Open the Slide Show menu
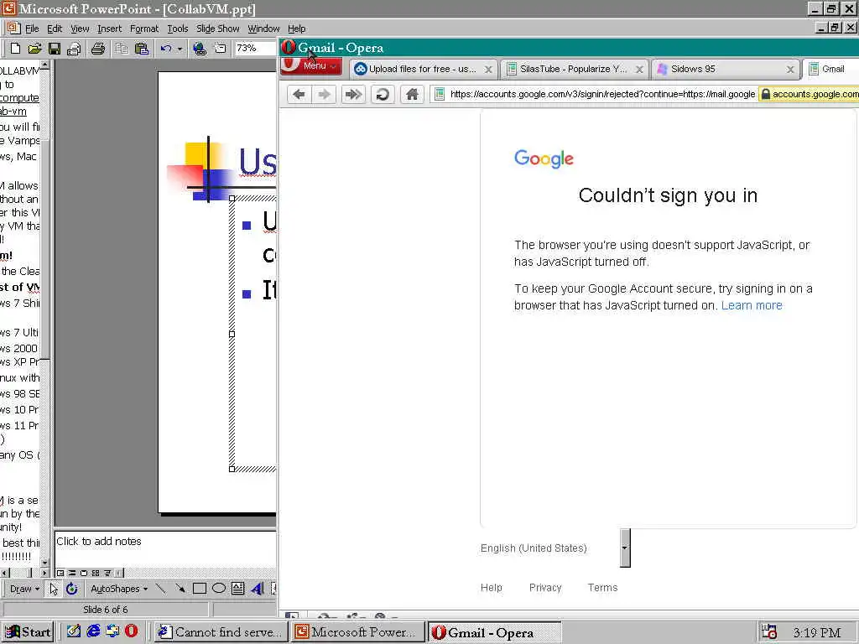859x644 pixels. click(217, 29)
